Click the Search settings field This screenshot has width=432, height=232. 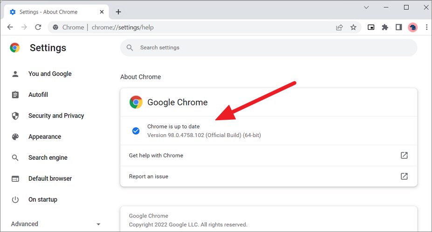click(268, 48)
